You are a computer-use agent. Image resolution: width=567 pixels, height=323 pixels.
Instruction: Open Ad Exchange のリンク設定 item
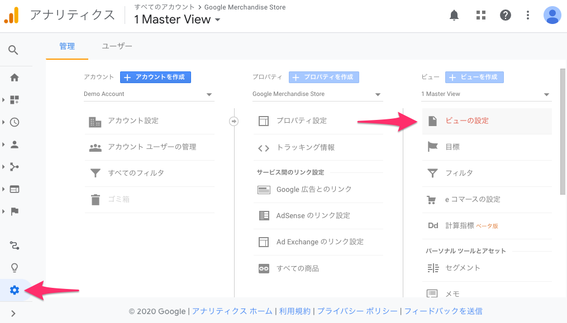pos(318,242)
